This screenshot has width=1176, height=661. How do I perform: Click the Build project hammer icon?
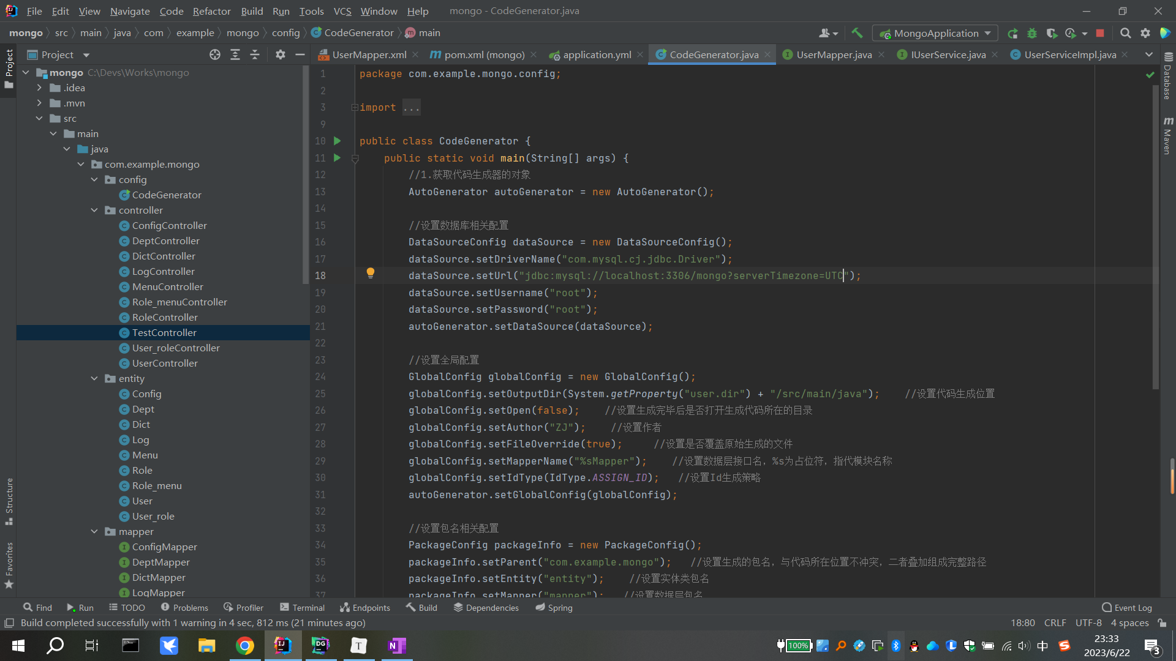(857, 33)
